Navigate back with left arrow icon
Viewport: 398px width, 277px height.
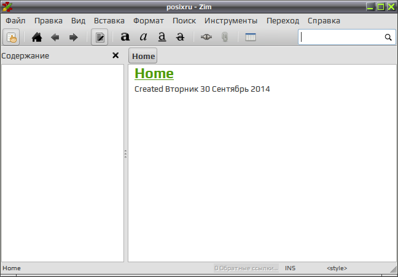[55, 38]
